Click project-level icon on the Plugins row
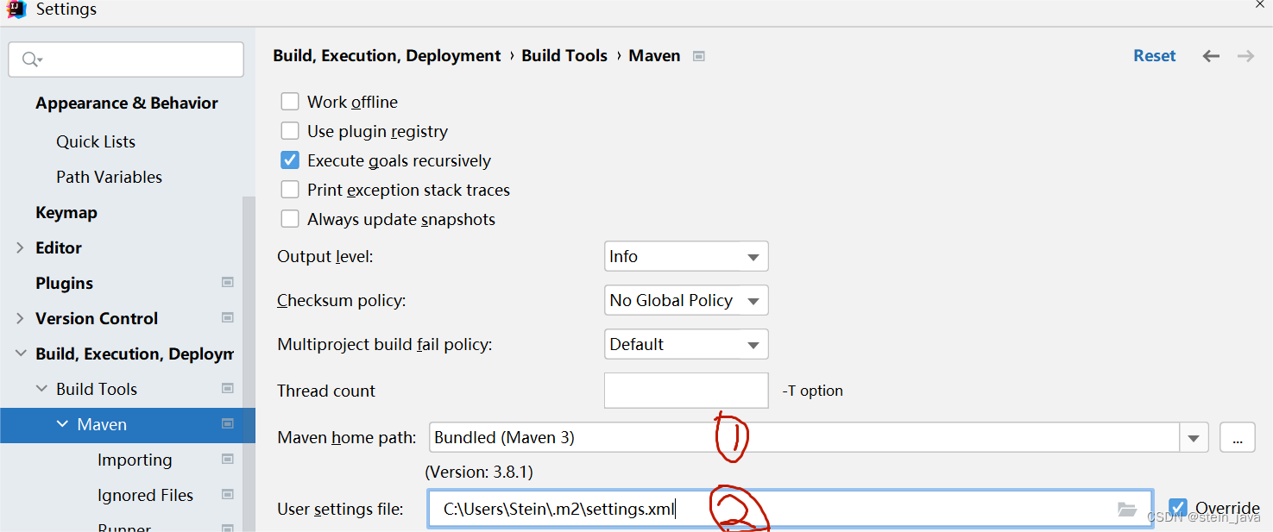Image resolution: width=1273 pixels, height=532 pixels. coord(228,282)
